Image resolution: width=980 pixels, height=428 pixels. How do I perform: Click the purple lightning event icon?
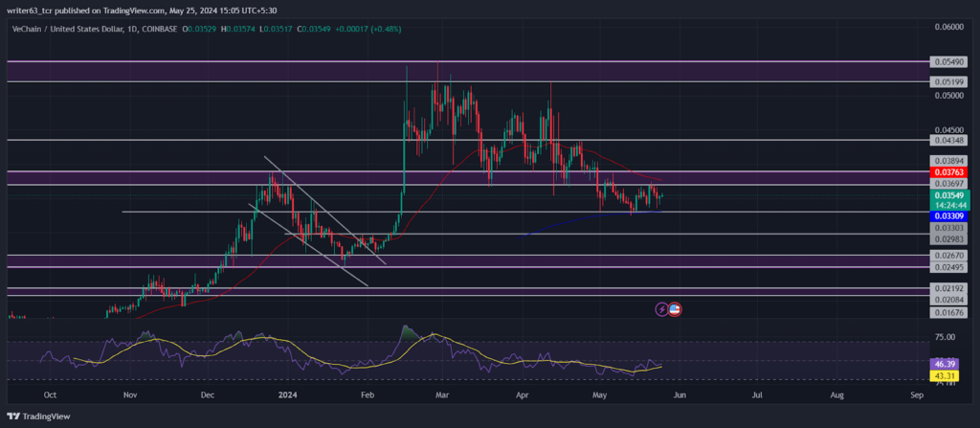pyautogui.click(x=661, y=308)
